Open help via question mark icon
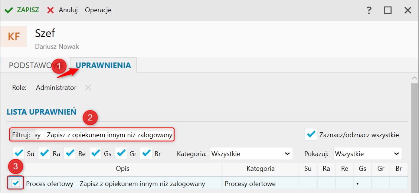Screen dimensions: 419x193 point(369,10)
